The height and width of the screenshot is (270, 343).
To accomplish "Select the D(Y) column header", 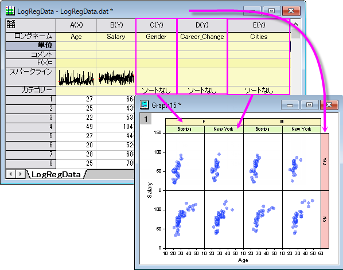I will coord(202,25).
